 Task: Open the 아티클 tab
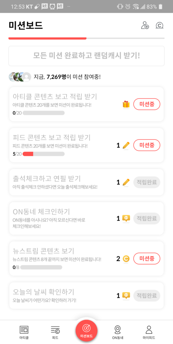click(24, 332)
